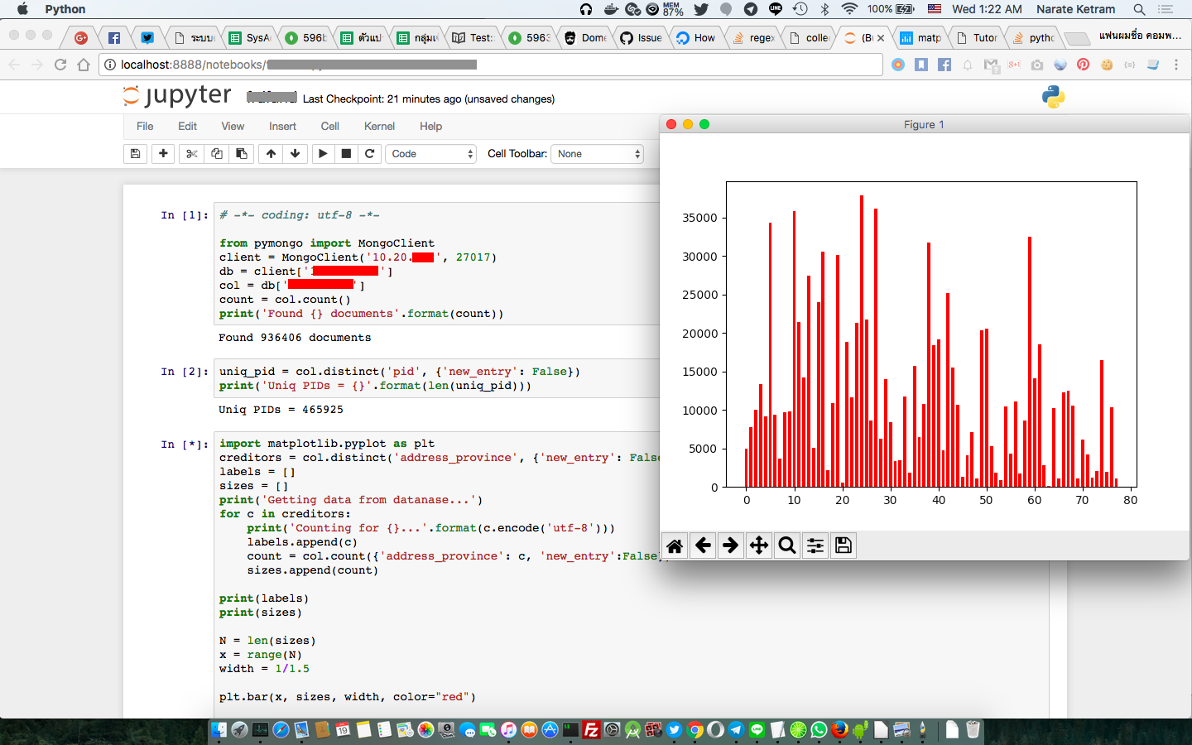Insert a new cell using the plus icon

coord(162,153)
